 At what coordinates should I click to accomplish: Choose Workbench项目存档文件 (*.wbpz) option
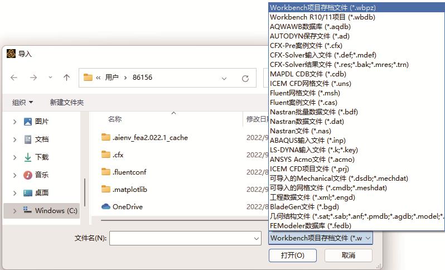coord(356,8)
